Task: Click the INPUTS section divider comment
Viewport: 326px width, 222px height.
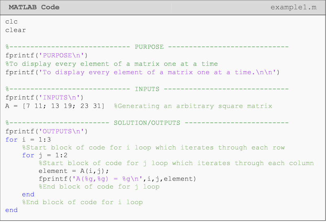Action: coord(147,89)
